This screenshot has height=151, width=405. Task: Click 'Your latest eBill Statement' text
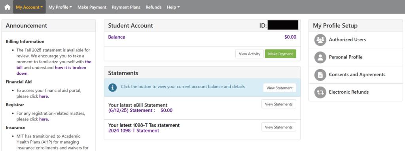tap(138, 105)
